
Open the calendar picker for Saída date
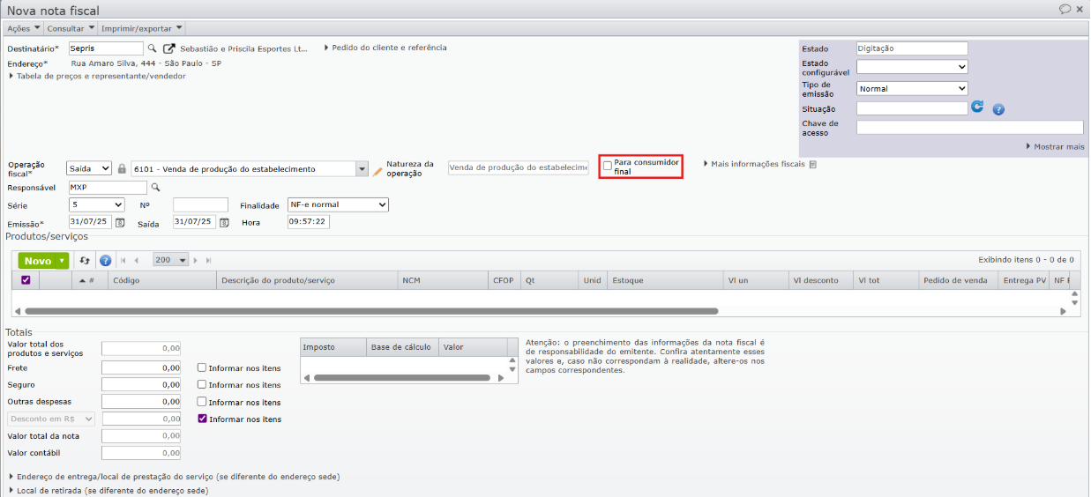pyautogui.click(x=224, y=223)
